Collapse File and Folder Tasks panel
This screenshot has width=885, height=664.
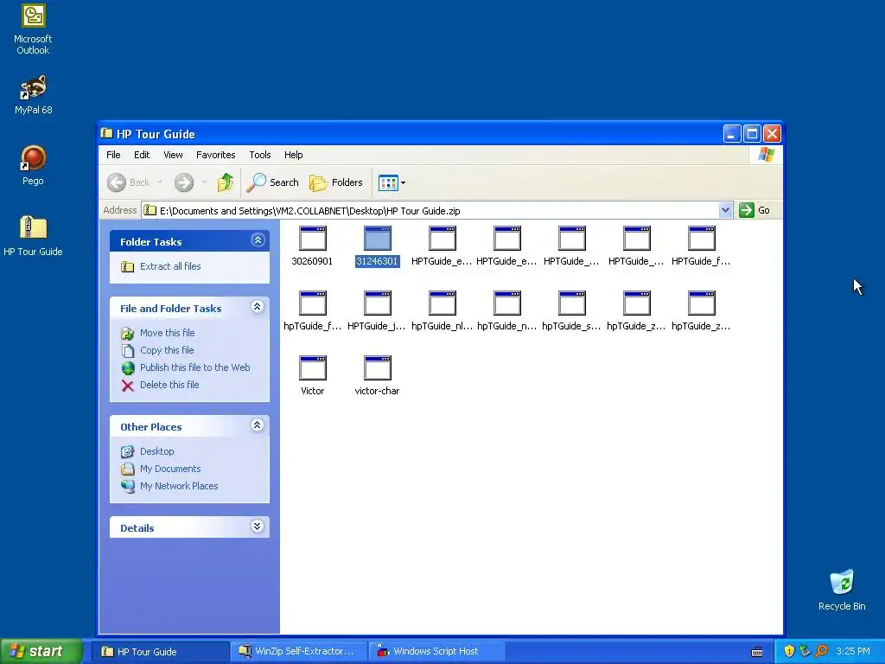(x=258, y=307)
